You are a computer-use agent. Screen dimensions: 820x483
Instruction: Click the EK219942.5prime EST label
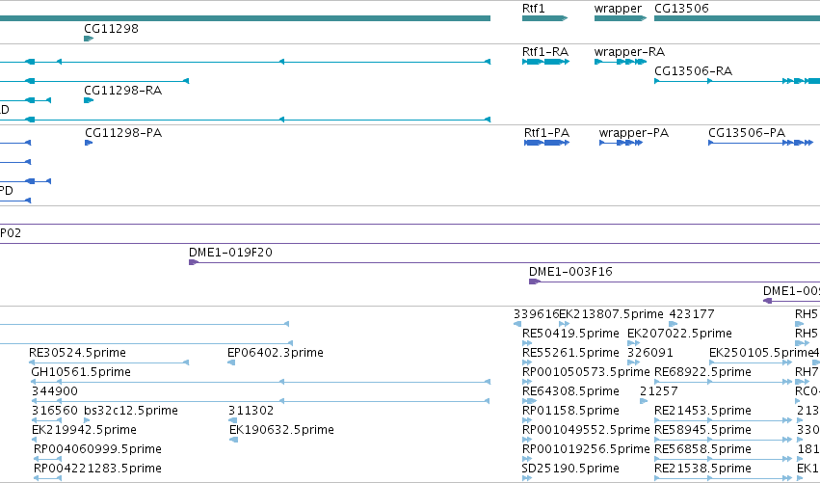coord(84,431)
